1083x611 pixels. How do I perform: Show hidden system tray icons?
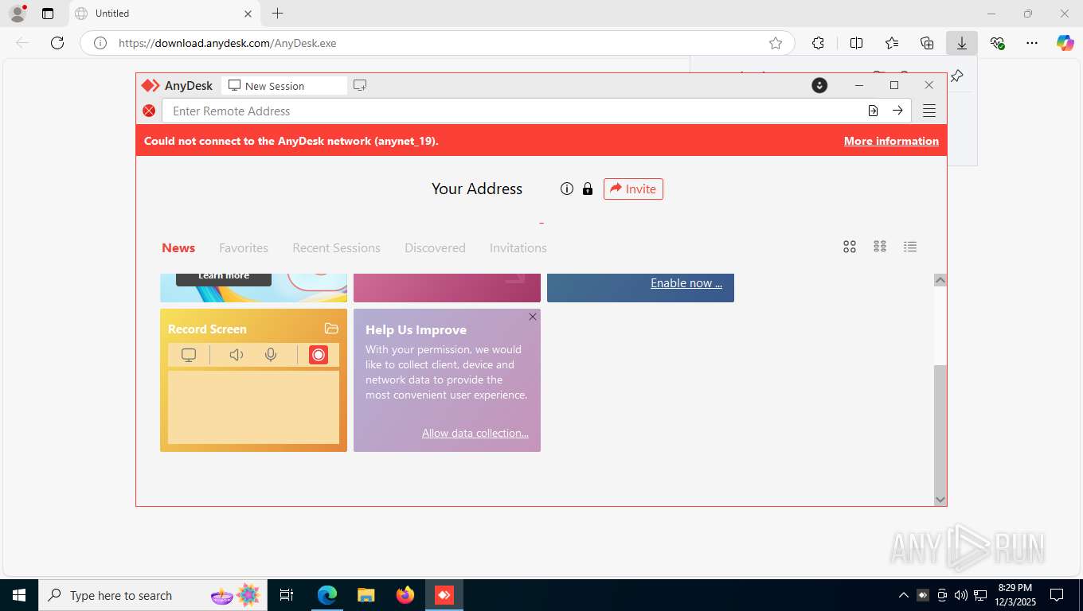903,595
